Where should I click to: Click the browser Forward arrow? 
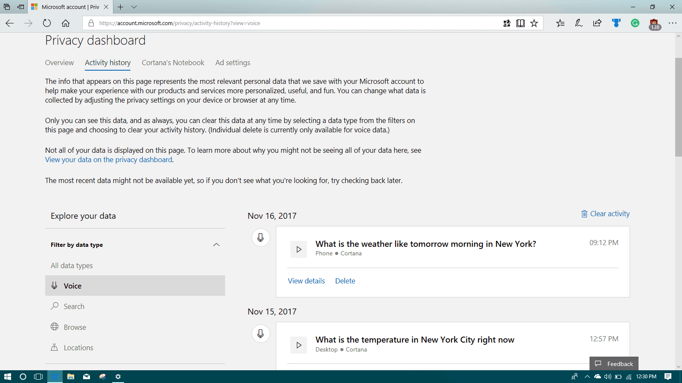point(28,23)
